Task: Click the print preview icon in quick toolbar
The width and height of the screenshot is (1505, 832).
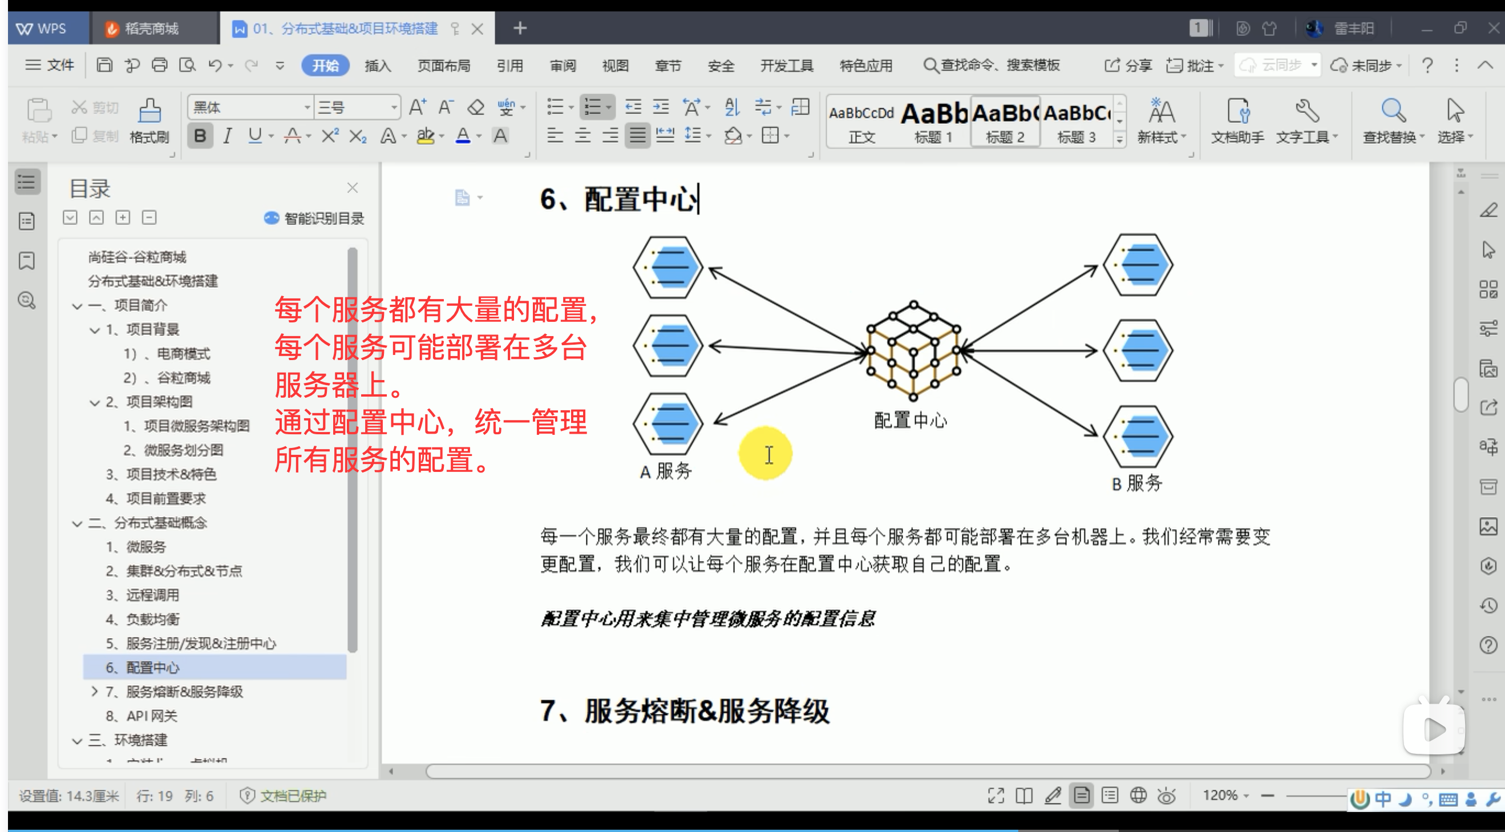Action: (187, 65)
